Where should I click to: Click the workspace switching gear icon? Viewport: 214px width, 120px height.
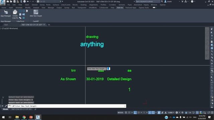point(177,113)
